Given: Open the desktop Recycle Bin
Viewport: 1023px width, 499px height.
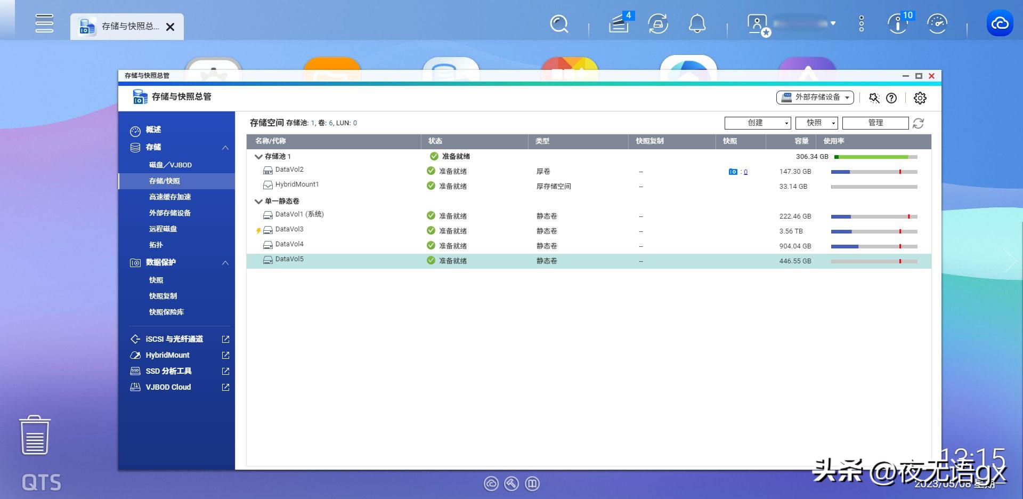Looking at the screenshot, I should coord(35,436).
